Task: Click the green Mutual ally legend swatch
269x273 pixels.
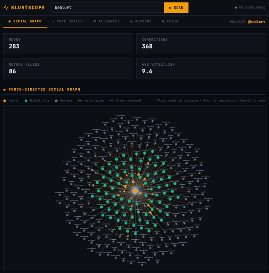Action: (x=26, y=101)
